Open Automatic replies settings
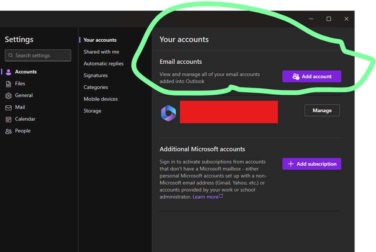This screenshot has height=252, width=376. click(103, 64)
